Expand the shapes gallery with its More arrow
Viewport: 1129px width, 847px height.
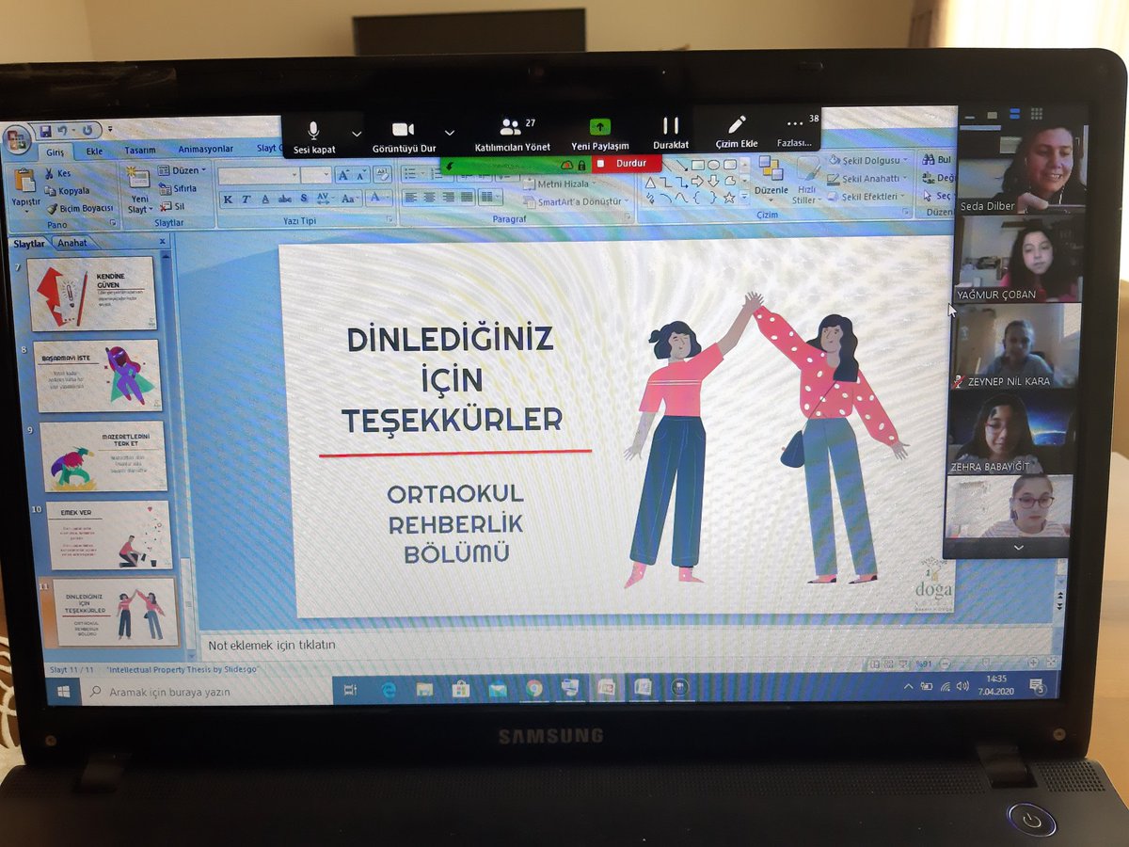744,197
